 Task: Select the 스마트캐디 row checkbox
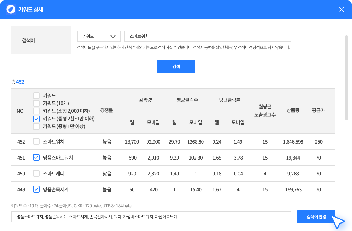tap(36, 174)
